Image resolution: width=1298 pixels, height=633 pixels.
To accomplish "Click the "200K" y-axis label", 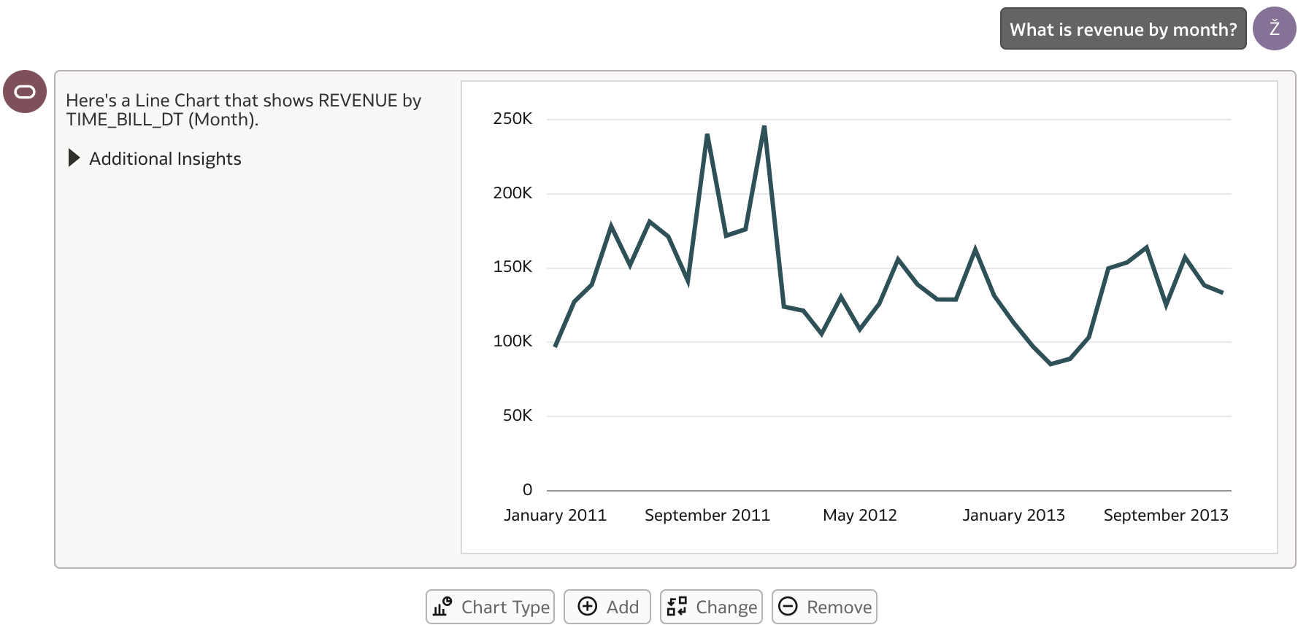I will point(512,193).
